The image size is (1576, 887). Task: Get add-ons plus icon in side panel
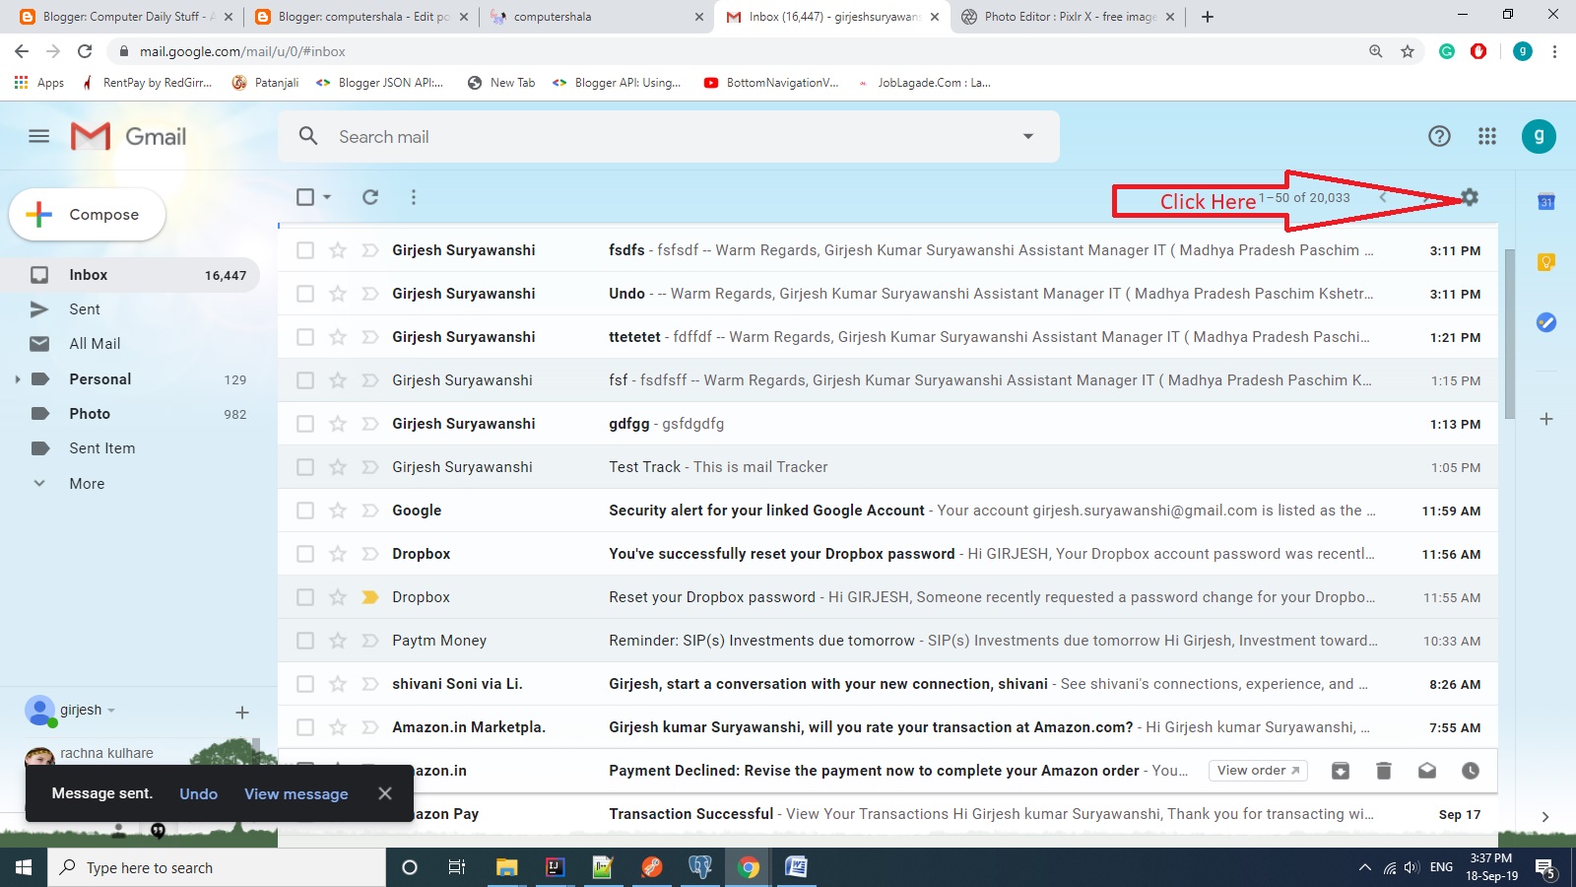click(1546, 419)
